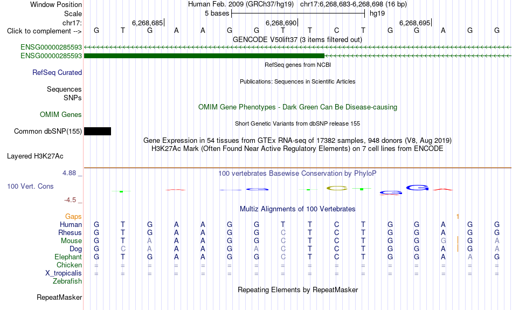Open the Common dbSNP(155) track label
Viewport: 512px width, 310px height.
(x=47, y=132)
